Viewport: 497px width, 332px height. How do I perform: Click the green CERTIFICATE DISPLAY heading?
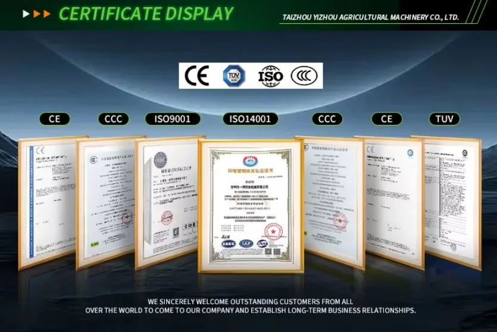pos(146,13)
